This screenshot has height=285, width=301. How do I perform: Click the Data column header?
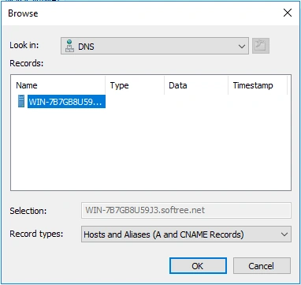click(x=196, y=85)
